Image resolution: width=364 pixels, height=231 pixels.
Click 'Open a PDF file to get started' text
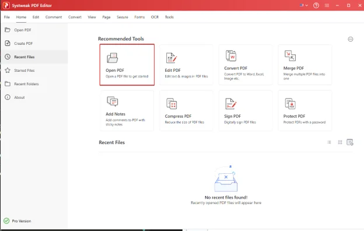[127, 76]
